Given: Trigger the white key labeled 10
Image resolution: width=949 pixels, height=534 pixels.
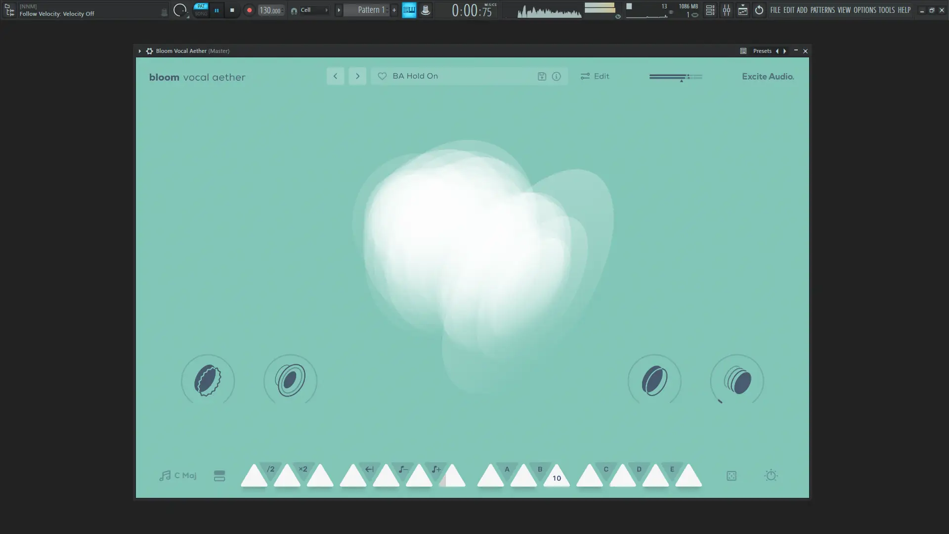Looking at the screenshot, I should [557, 478].
